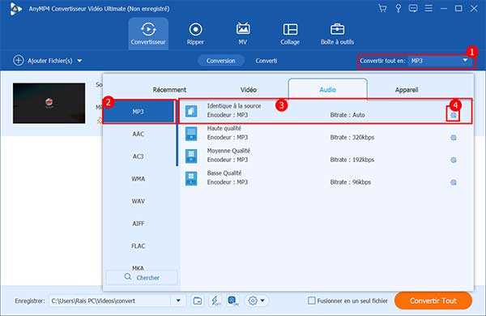Click the AnyMP4 app logo
486x316 pixels.
[15, 9]
